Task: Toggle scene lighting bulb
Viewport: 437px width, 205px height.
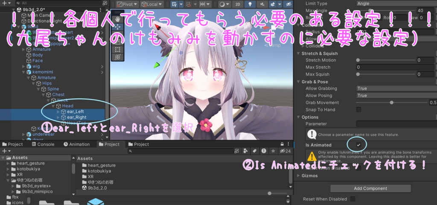Action: pyautogui.click(x=250, y=4)
